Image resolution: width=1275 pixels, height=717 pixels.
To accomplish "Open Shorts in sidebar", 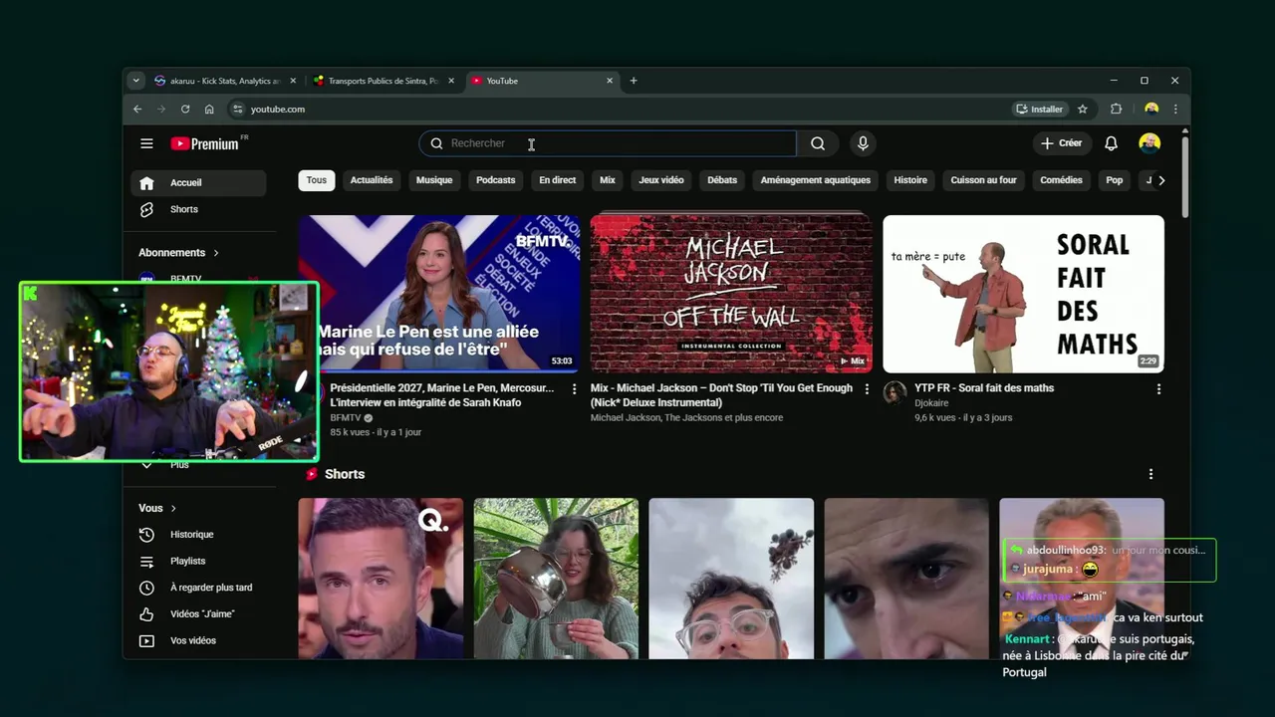I will point(198,209).
